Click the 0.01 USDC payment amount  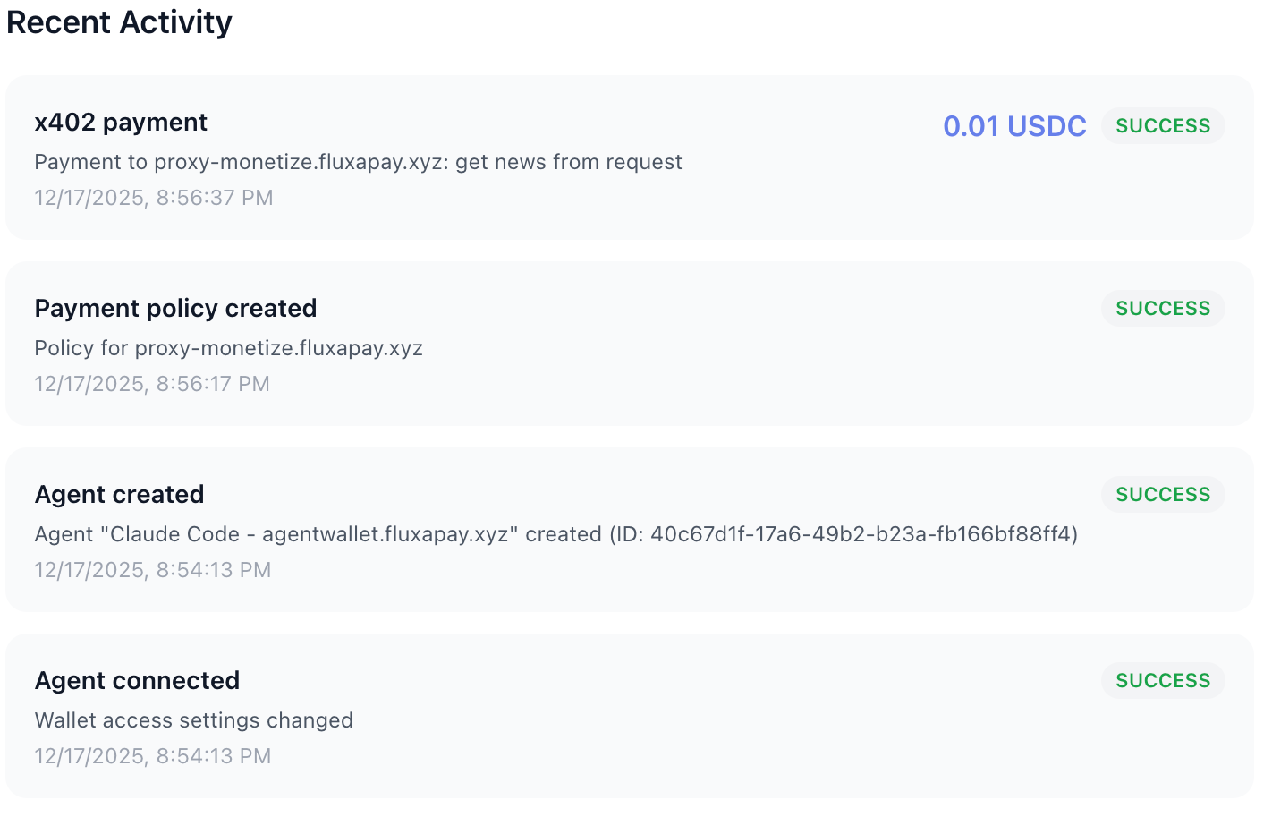1014,126
